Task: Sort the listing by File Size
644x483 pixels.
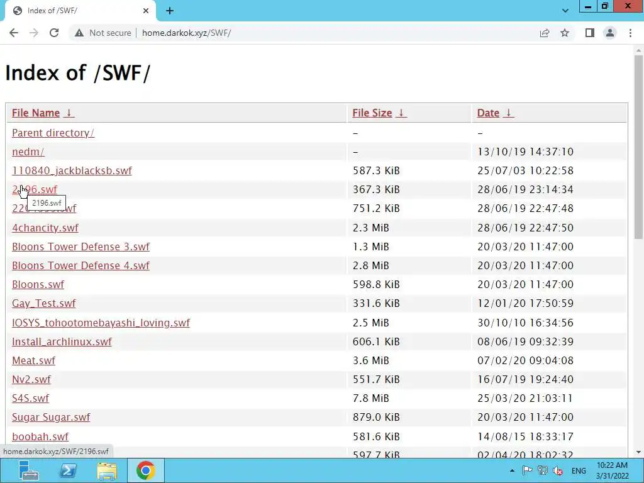Action: click(372, 113)
